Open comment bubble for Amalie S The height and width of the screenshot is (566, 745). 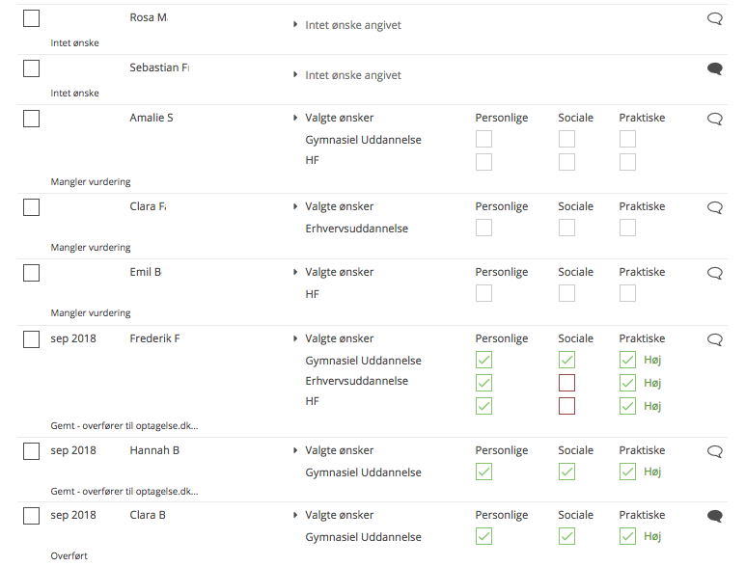point(714,119)
